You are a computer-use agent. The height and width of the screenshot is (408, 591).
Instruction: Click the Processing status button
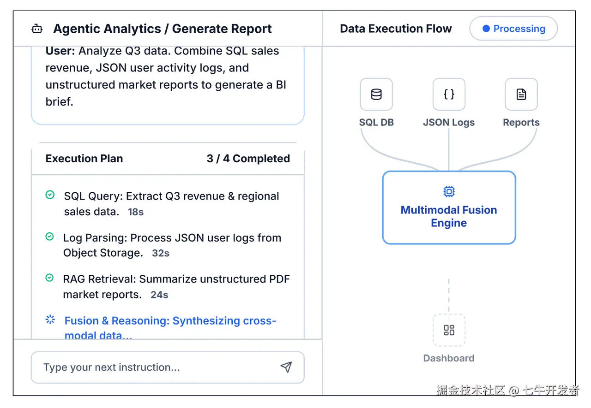point(513,29)
